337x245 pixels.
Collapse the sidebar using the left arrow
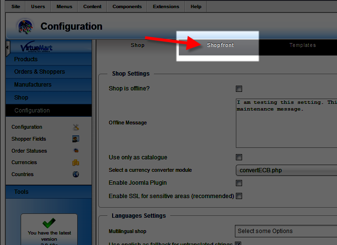pyautogui.click(x=8, y=47)
